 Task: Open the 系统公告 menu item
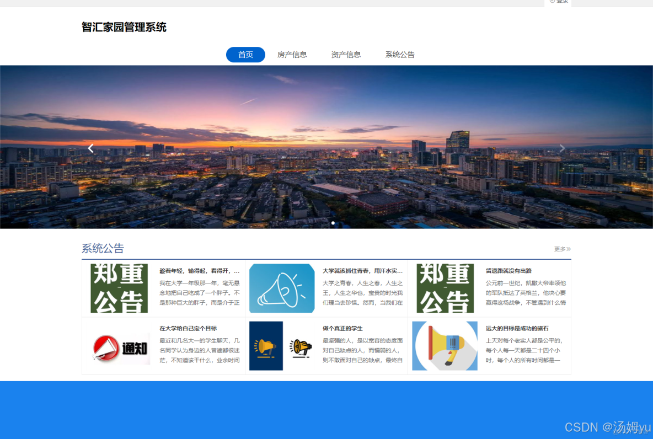tap(400, 54)
